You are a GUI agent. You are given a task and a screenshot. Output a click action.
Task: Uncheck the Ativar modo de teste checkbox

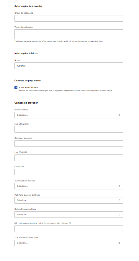(16, 88)
